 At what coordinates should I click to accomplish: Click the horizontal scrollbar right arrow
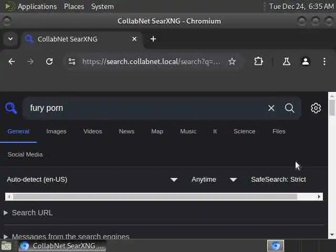point(319,196)
